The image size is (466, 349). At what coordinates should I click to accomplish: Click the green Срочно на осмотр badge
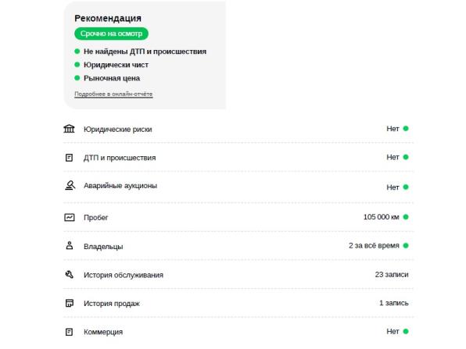pyautogui.click(x=111, y=34)
